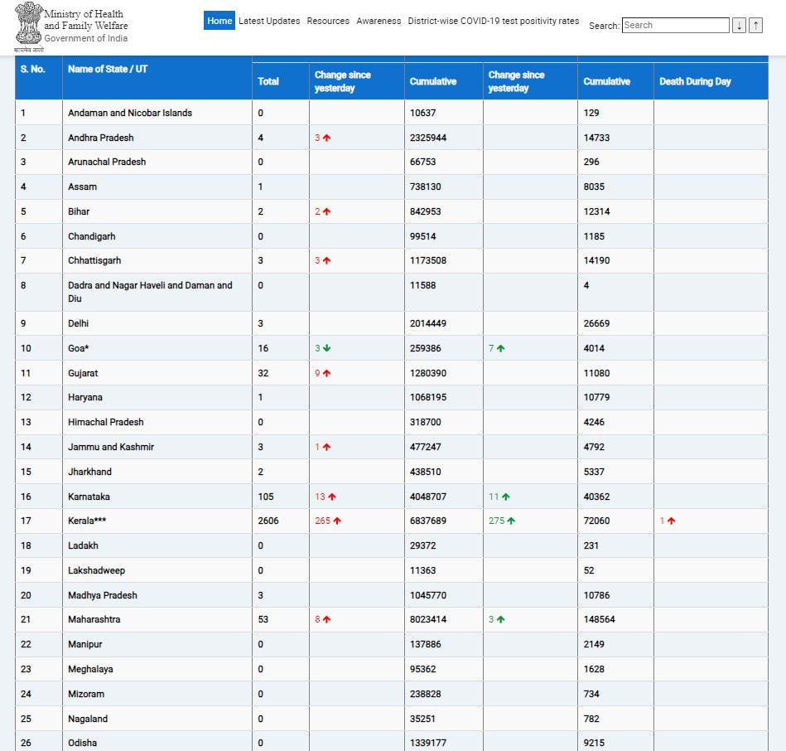Screen dimensions: 786x751
Task: Click green down arrow in Goa row
Action: point(327,348)
